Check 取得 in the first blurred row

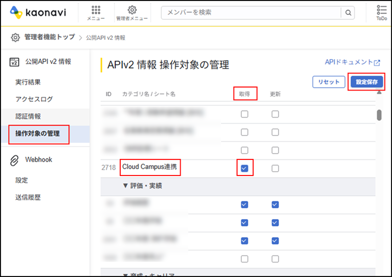pyautogui.click(x=245, y=114)
